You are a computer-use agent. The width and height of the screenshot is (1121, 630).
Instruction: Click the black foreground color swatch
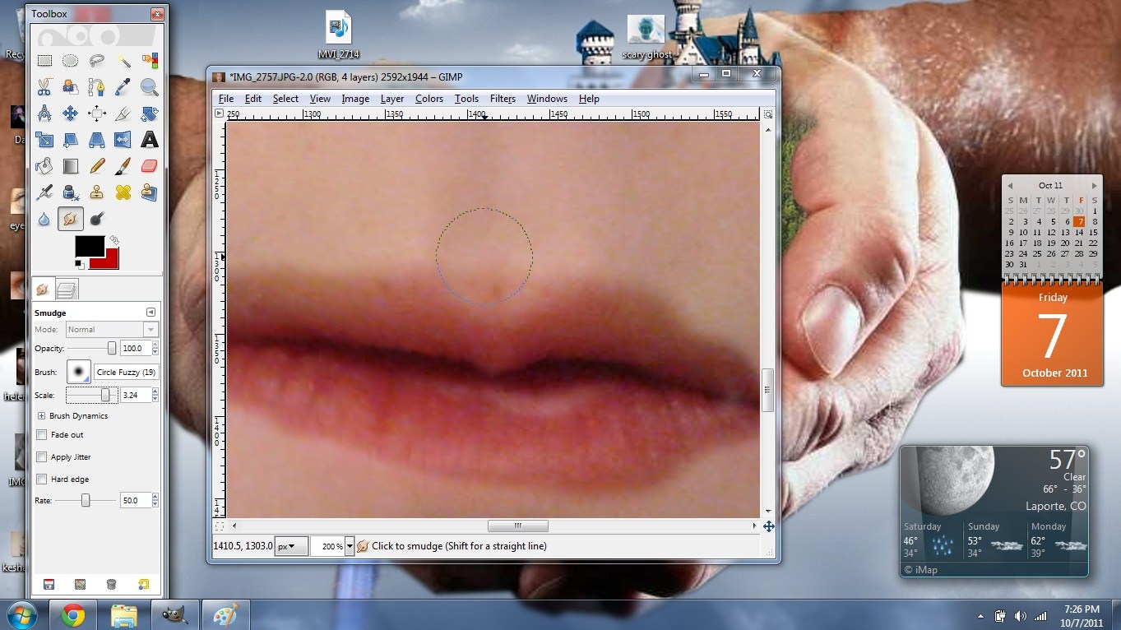tap(90, 246)
